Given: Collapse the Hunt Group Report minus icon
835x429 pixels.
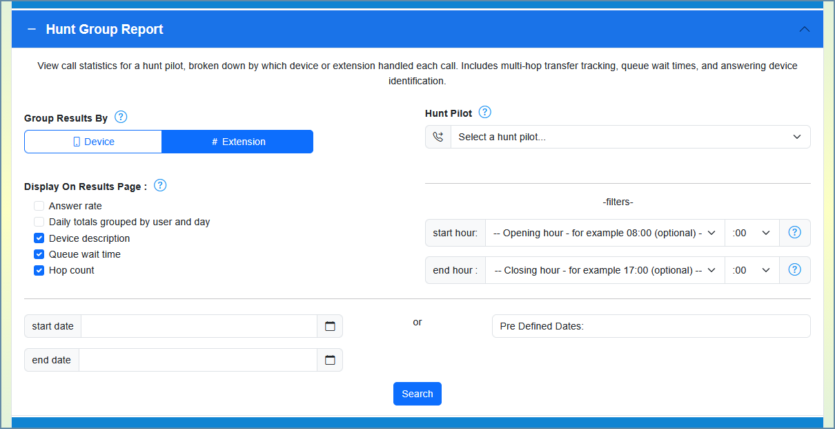Looking at the screenshot, I should point(31,30).
